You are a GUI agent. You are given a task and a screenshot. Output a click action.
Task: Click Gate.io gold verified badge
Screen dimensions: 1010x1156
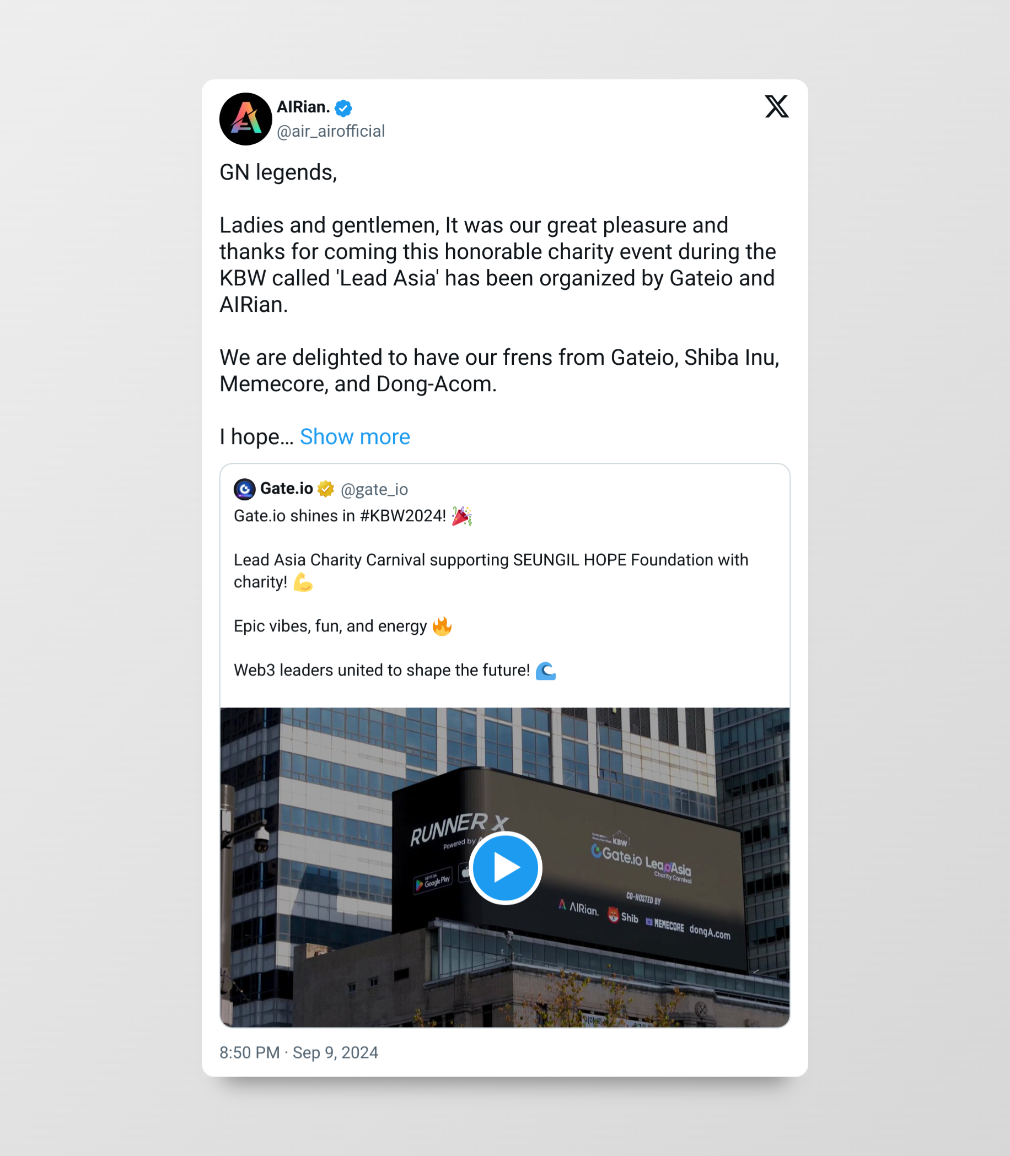coord(326,488)
